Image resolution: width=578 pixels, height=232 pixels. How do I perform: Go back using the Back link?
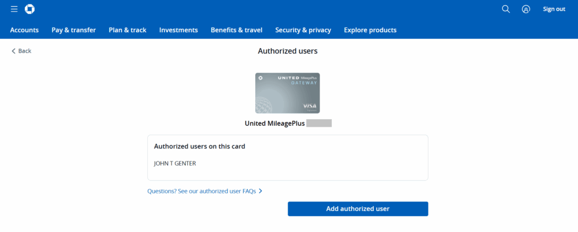point(21,51)
